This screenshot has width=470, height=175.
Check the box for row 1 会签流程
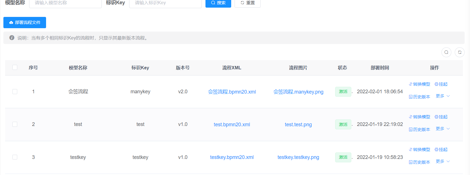click(15, 92)
